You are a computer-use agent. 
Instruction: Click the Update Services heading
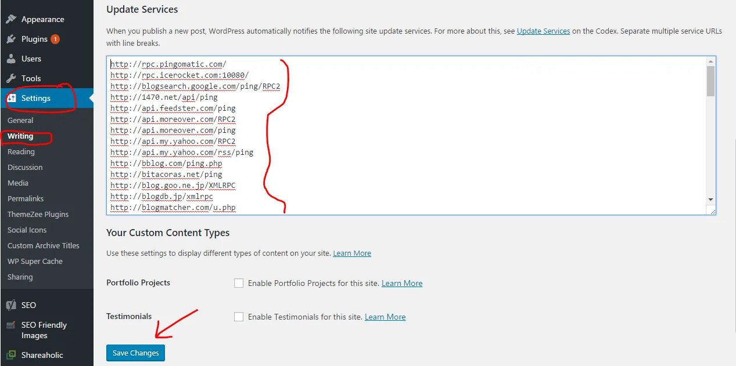(142, 9)
